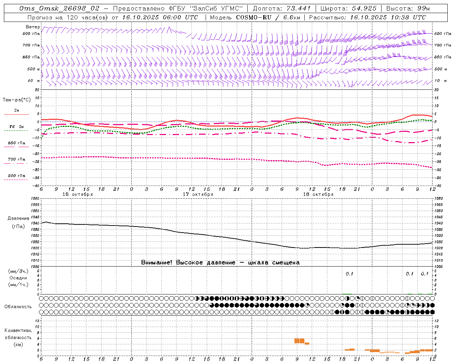Click the tallest orange convective cloud bar
The width and height of the screenshot is (453, 362).
(299, 341)
